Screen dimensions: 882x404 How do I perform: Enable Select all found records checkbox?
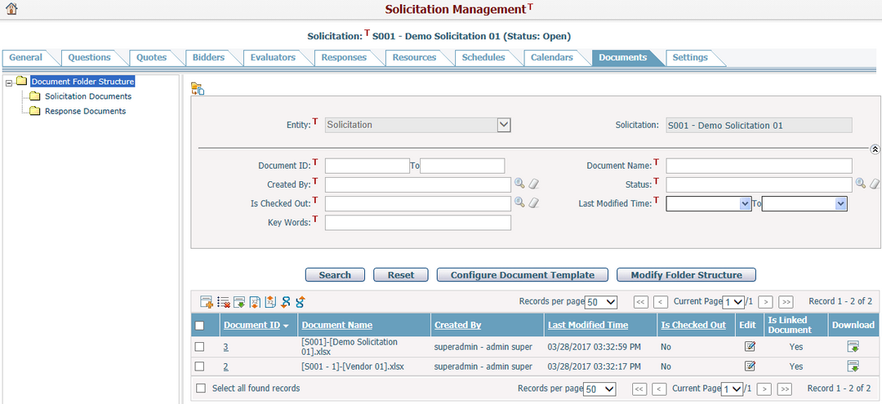click(201, 388)
